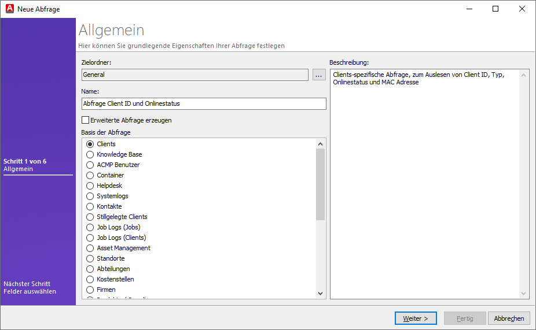536x330 pixels.
Task: Click the Weiter > button
Action: point(416,318)
